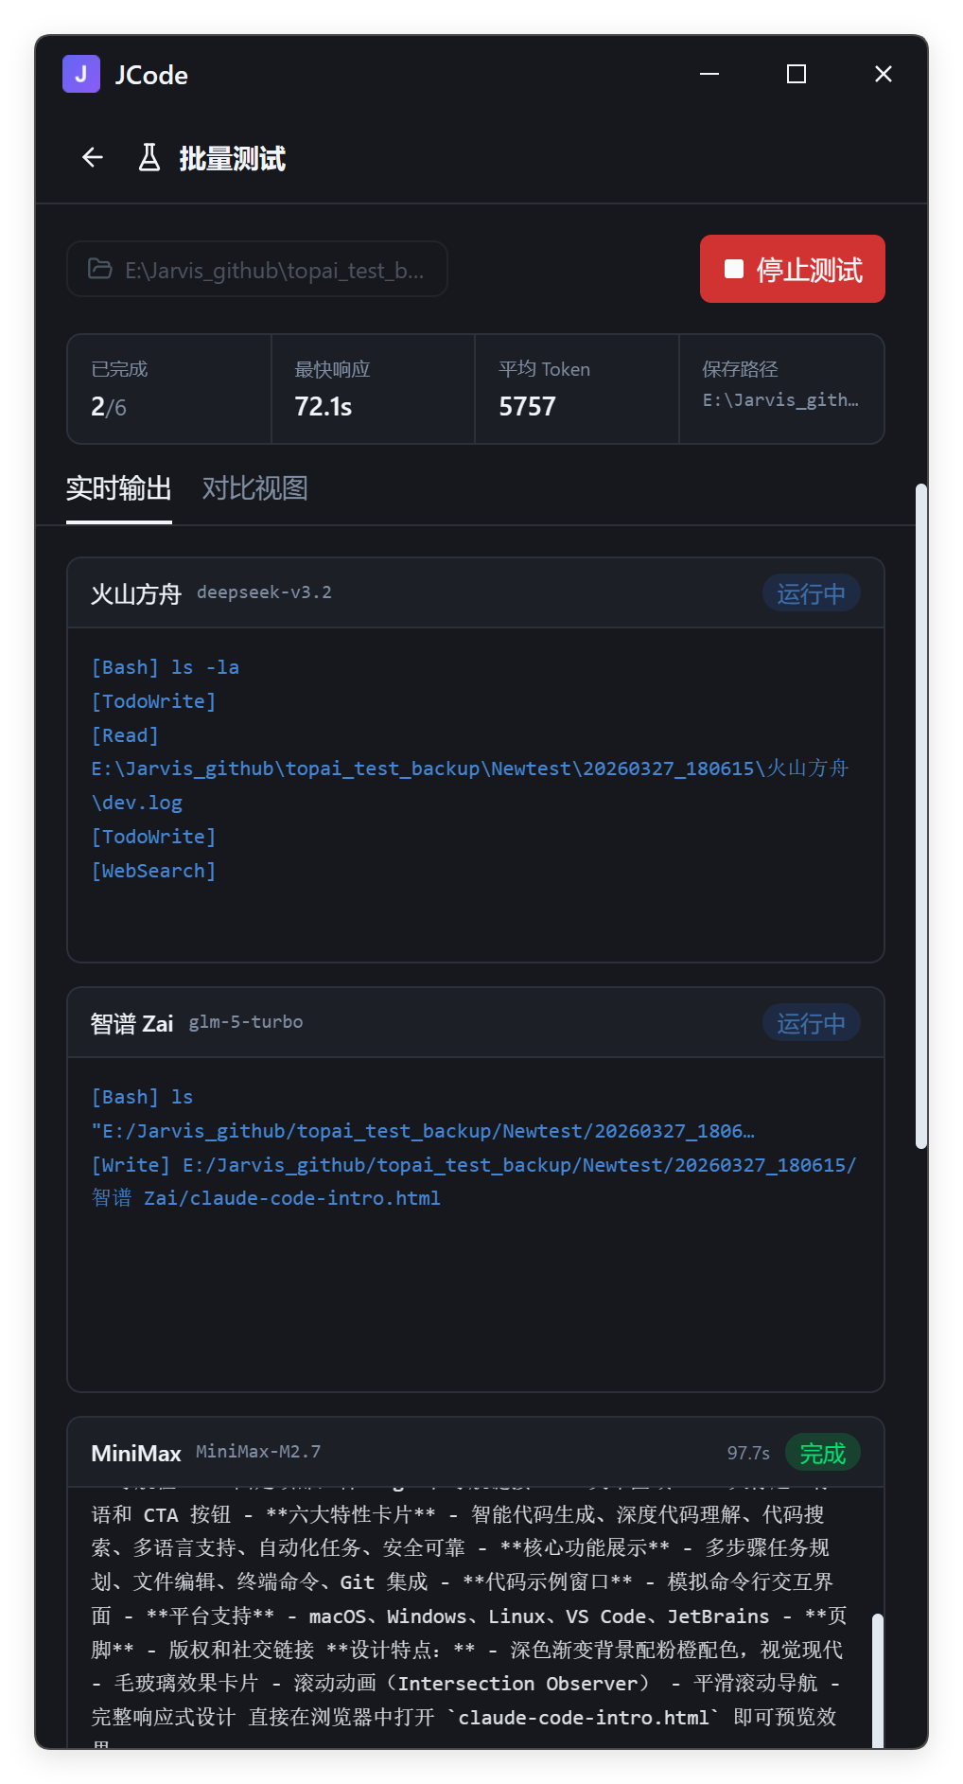The width and height of the screenshot is (963, 1784).
Task: Click the 运行中 badge on 智谱 Zai card
Action: tap(812, 1023)
